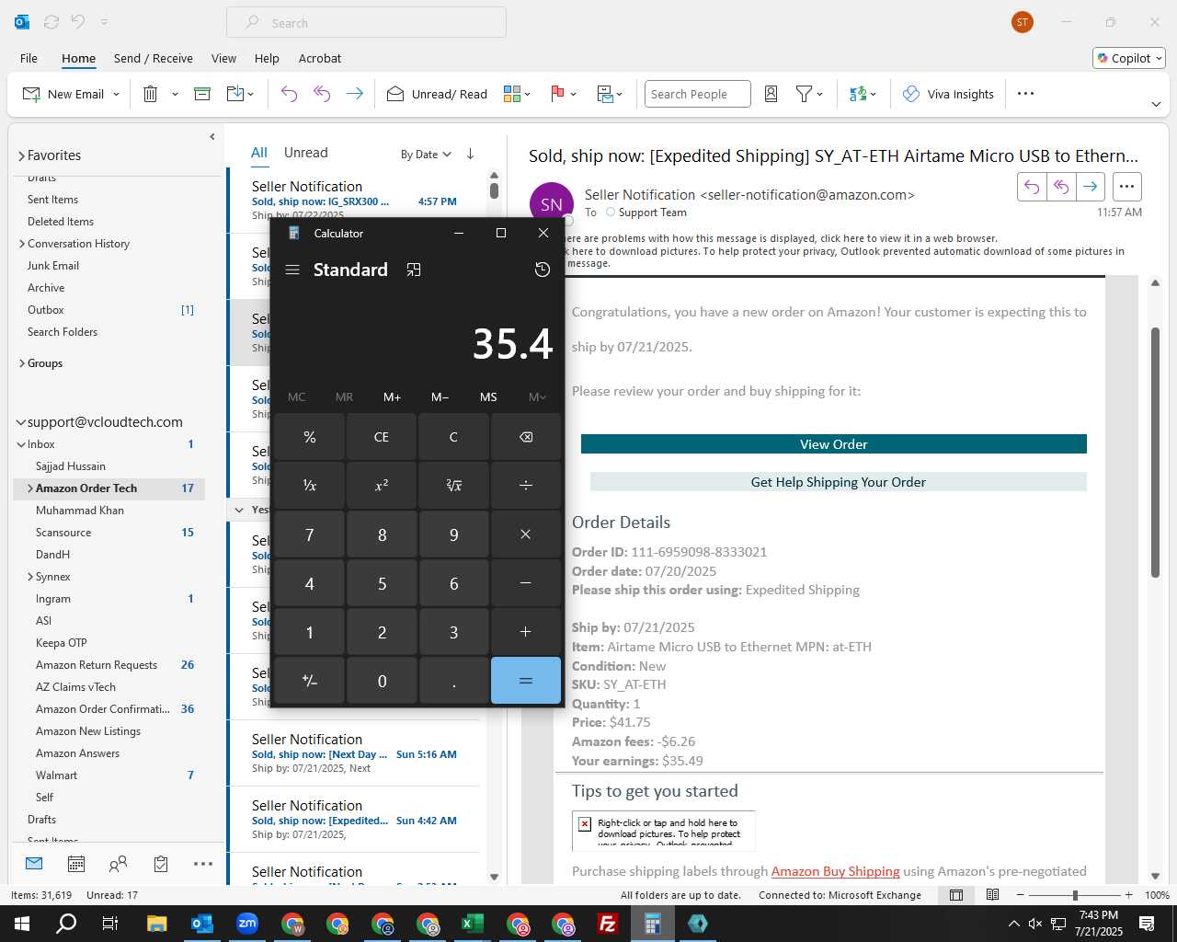Click the Calculator backspace key
Screen dimensions: 1177x942
(x=526, y=437)
